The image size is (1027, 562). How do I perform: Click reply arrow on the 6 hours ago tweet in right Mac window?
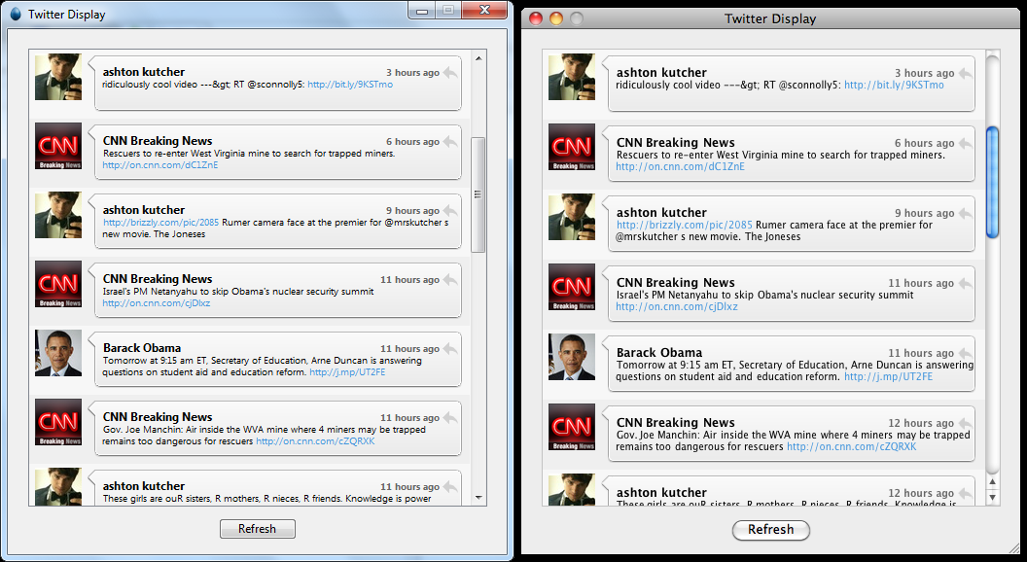click(964, 143)
